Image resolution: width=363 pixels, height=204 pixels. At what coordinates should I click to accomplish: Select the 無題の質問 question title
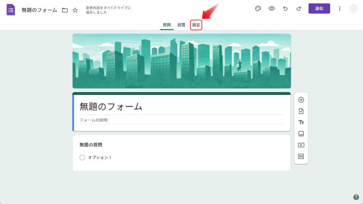coord(91,145)
